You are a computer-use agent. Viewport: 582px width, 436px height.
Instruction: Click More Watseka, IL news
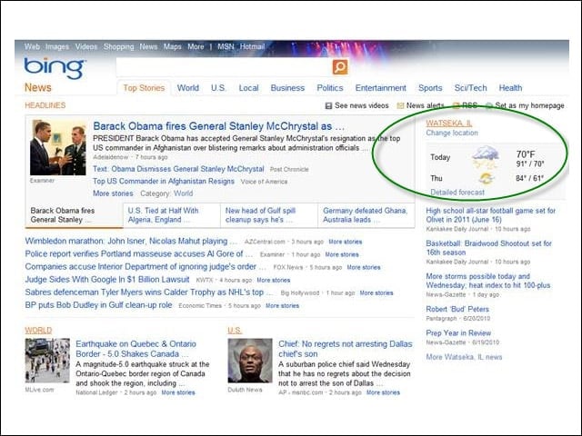tap(464, 357)
